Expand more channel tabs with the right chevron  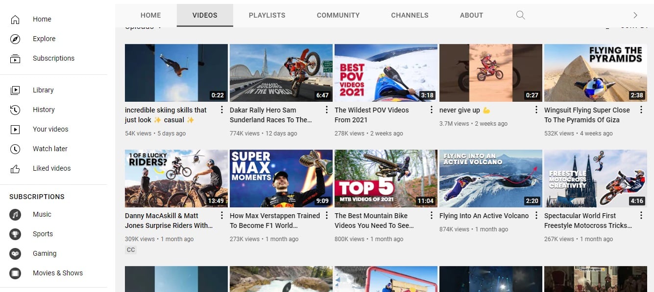(635, 15)
